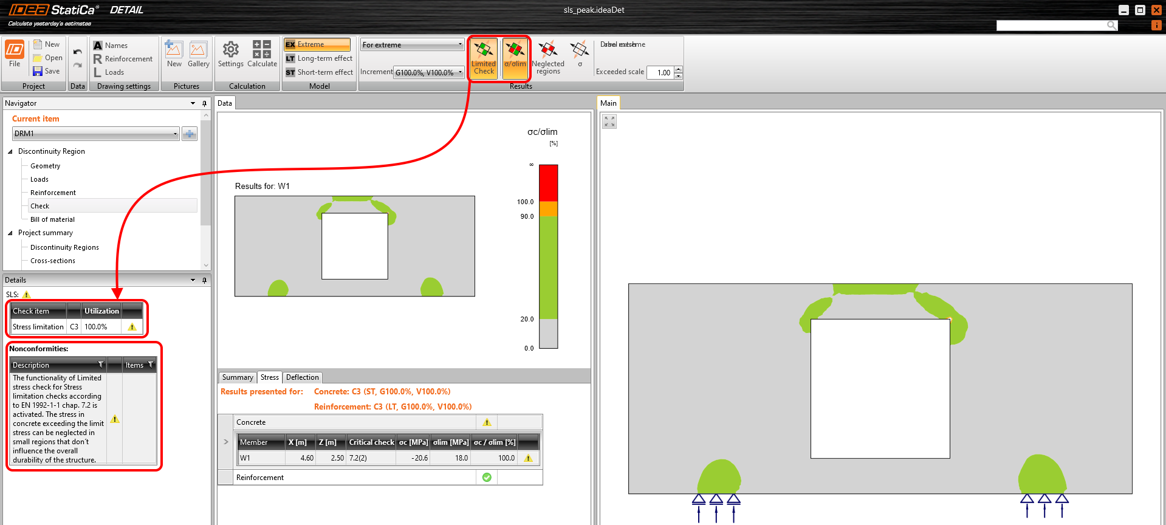1166x525 pixels.
Task: Switch to the Main tab
Action: click(x=608, y=103)
